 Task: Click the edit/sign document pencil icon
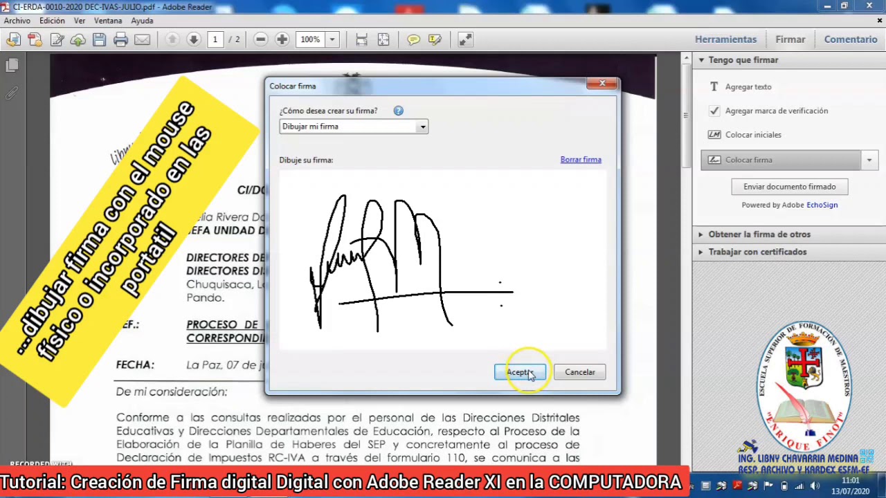point(57,39)
